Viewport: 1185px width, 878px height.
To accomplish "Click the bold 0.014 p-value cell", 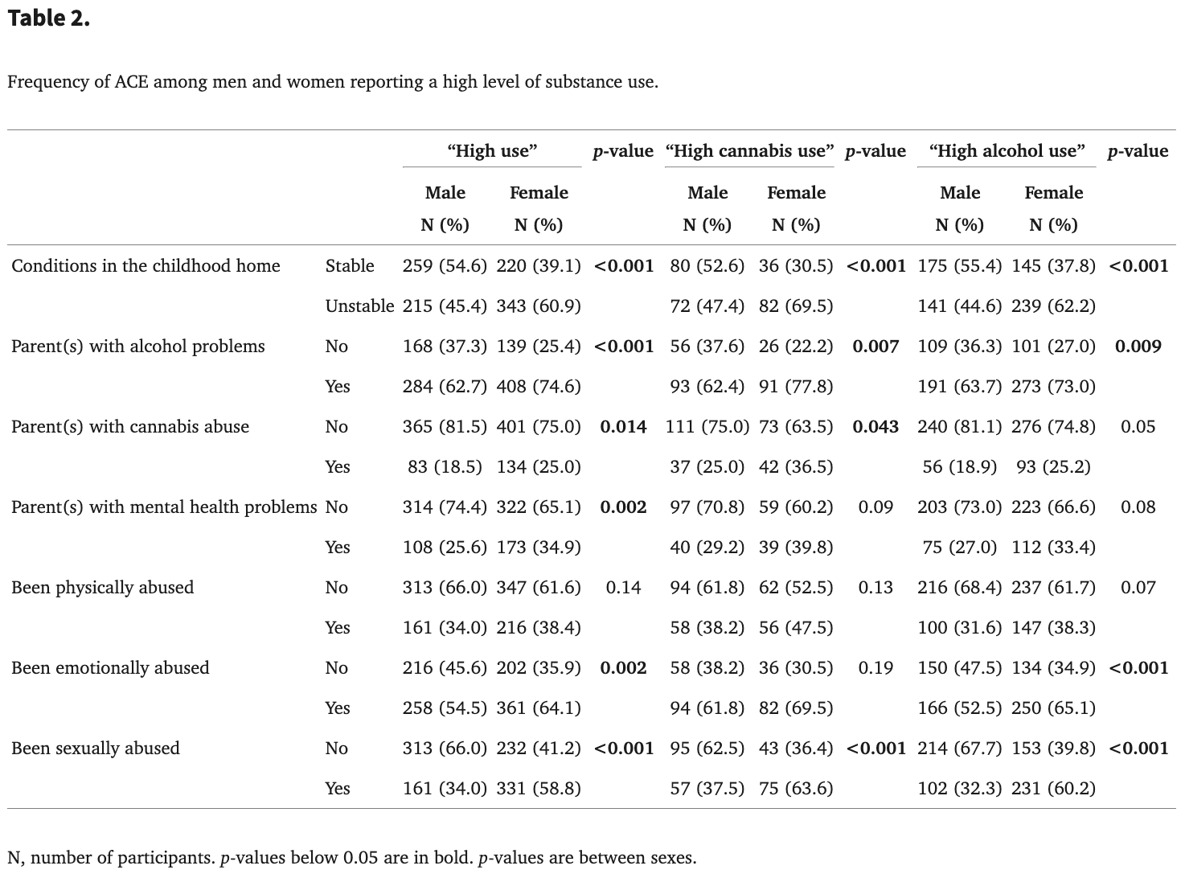I will pyautogui.click(x=623, y=426).
